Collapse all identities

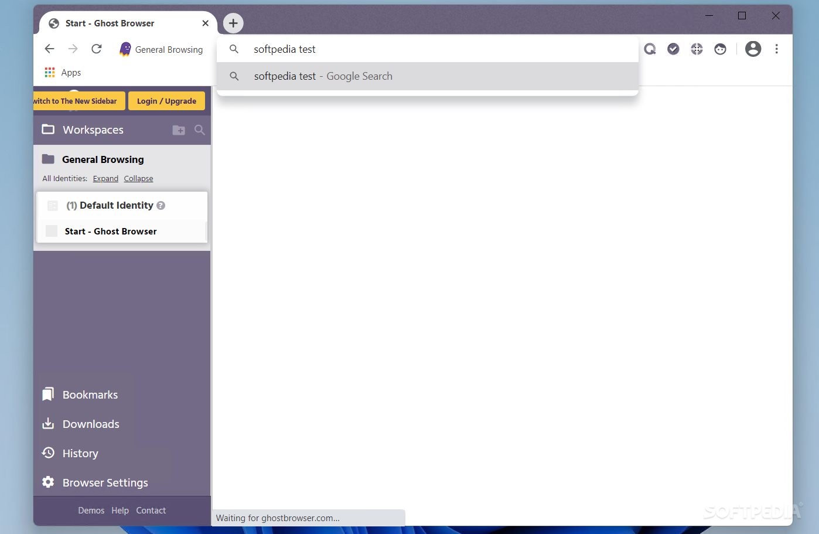[138, 179]
